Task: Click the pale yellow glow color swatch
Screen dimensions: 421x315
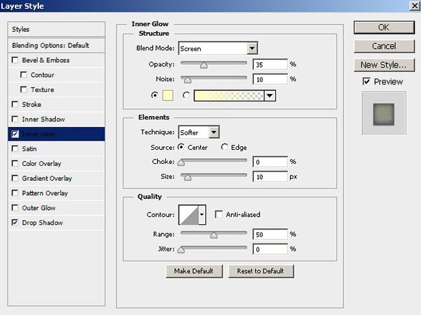Action: point(168,95)
